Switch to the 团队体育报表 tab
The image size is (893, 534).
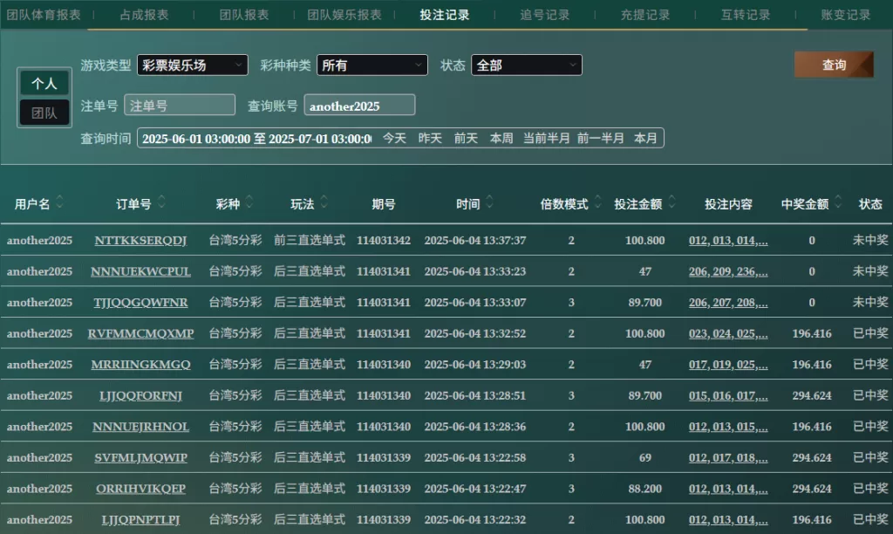[44, 15]
